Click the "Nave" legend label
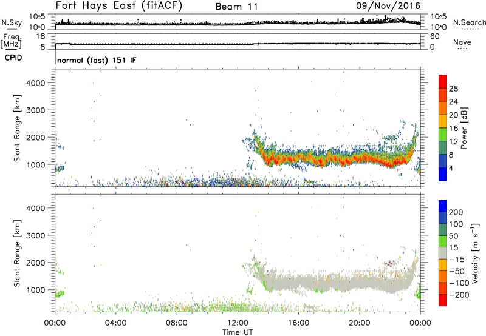Image resolution: width=486 pixels, height=336 pixels. 462,42
